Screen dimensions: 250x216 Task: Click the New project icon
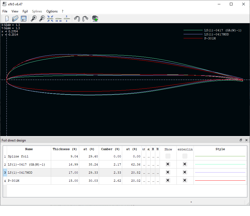click(7, 19)
